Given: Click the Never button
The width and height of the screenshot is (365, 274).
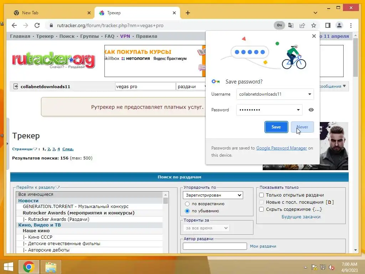Looking at the screenshot, I should pos(302,127).
